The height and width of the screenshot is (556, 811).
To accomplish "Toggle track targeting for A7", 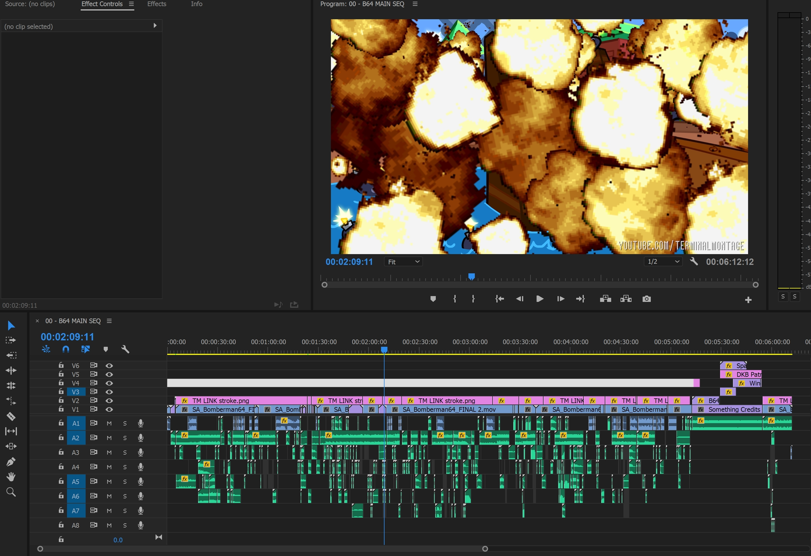I will click(x=76, y=511).
